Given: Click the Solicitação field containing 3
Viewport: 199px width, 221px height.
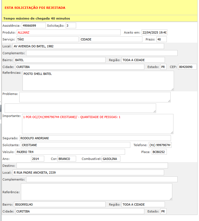Looking at the screenshot, I should pos(71,26).
